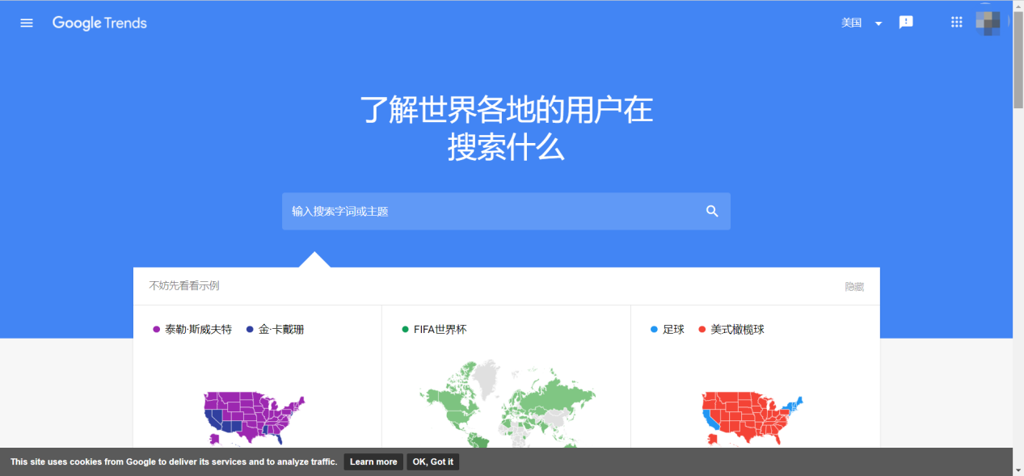Image resolution: width=1024 pixels, height=476 pixels.
Task: Select the purple dot for 泰勒·斯威夫特
Action: [155, 329]
